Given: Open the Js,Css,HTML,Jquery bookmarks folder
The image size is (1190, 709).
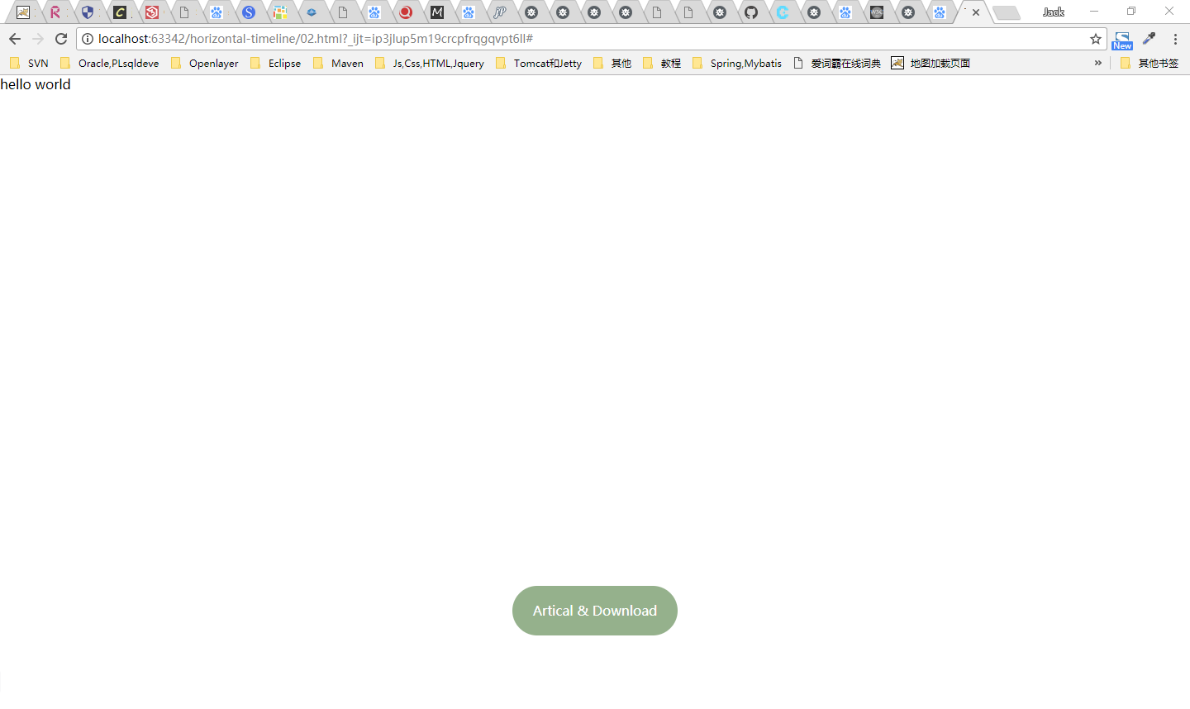Looking at the screenshot, I should pyautogui.click(x=430, y=63).
